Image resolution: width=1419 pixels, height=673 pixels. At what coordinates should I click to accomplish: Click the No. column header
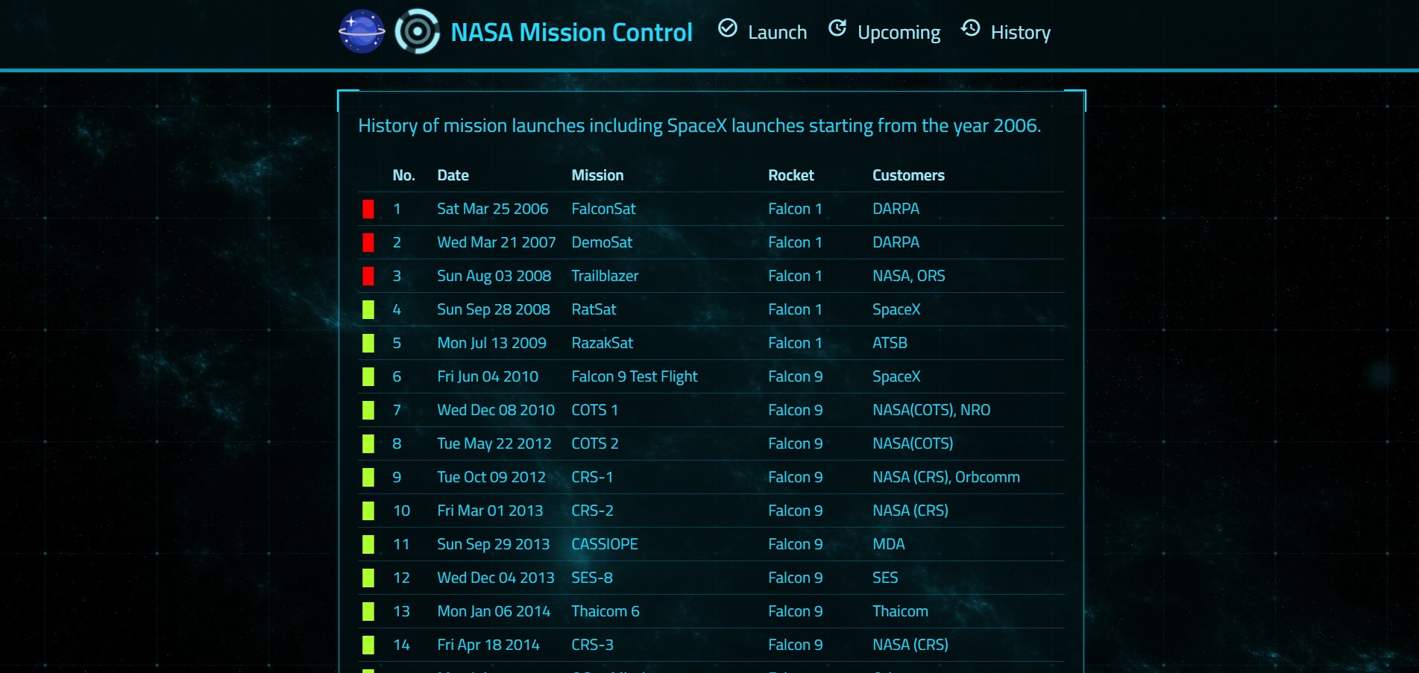(x=403, y=175)
